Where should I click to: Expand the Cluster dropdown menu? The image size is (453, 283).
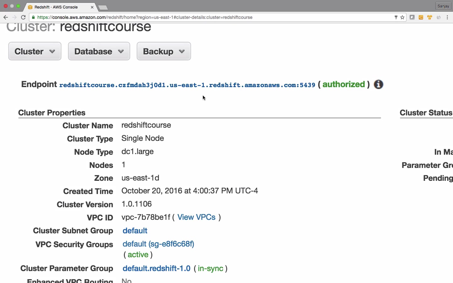coord(35,51)
